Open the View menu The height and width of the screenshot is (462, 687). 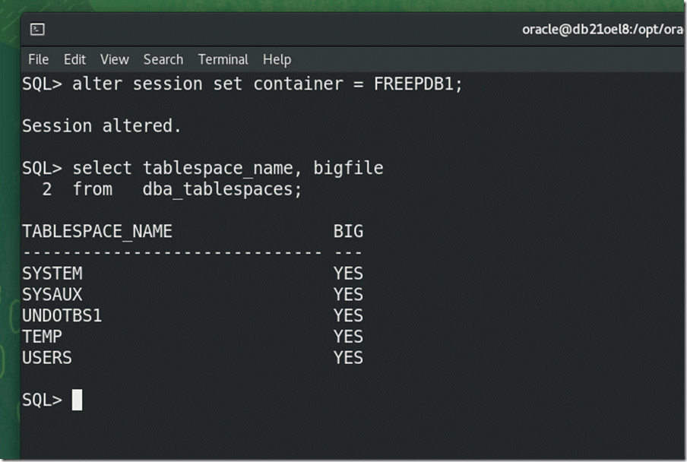(115, 59)
